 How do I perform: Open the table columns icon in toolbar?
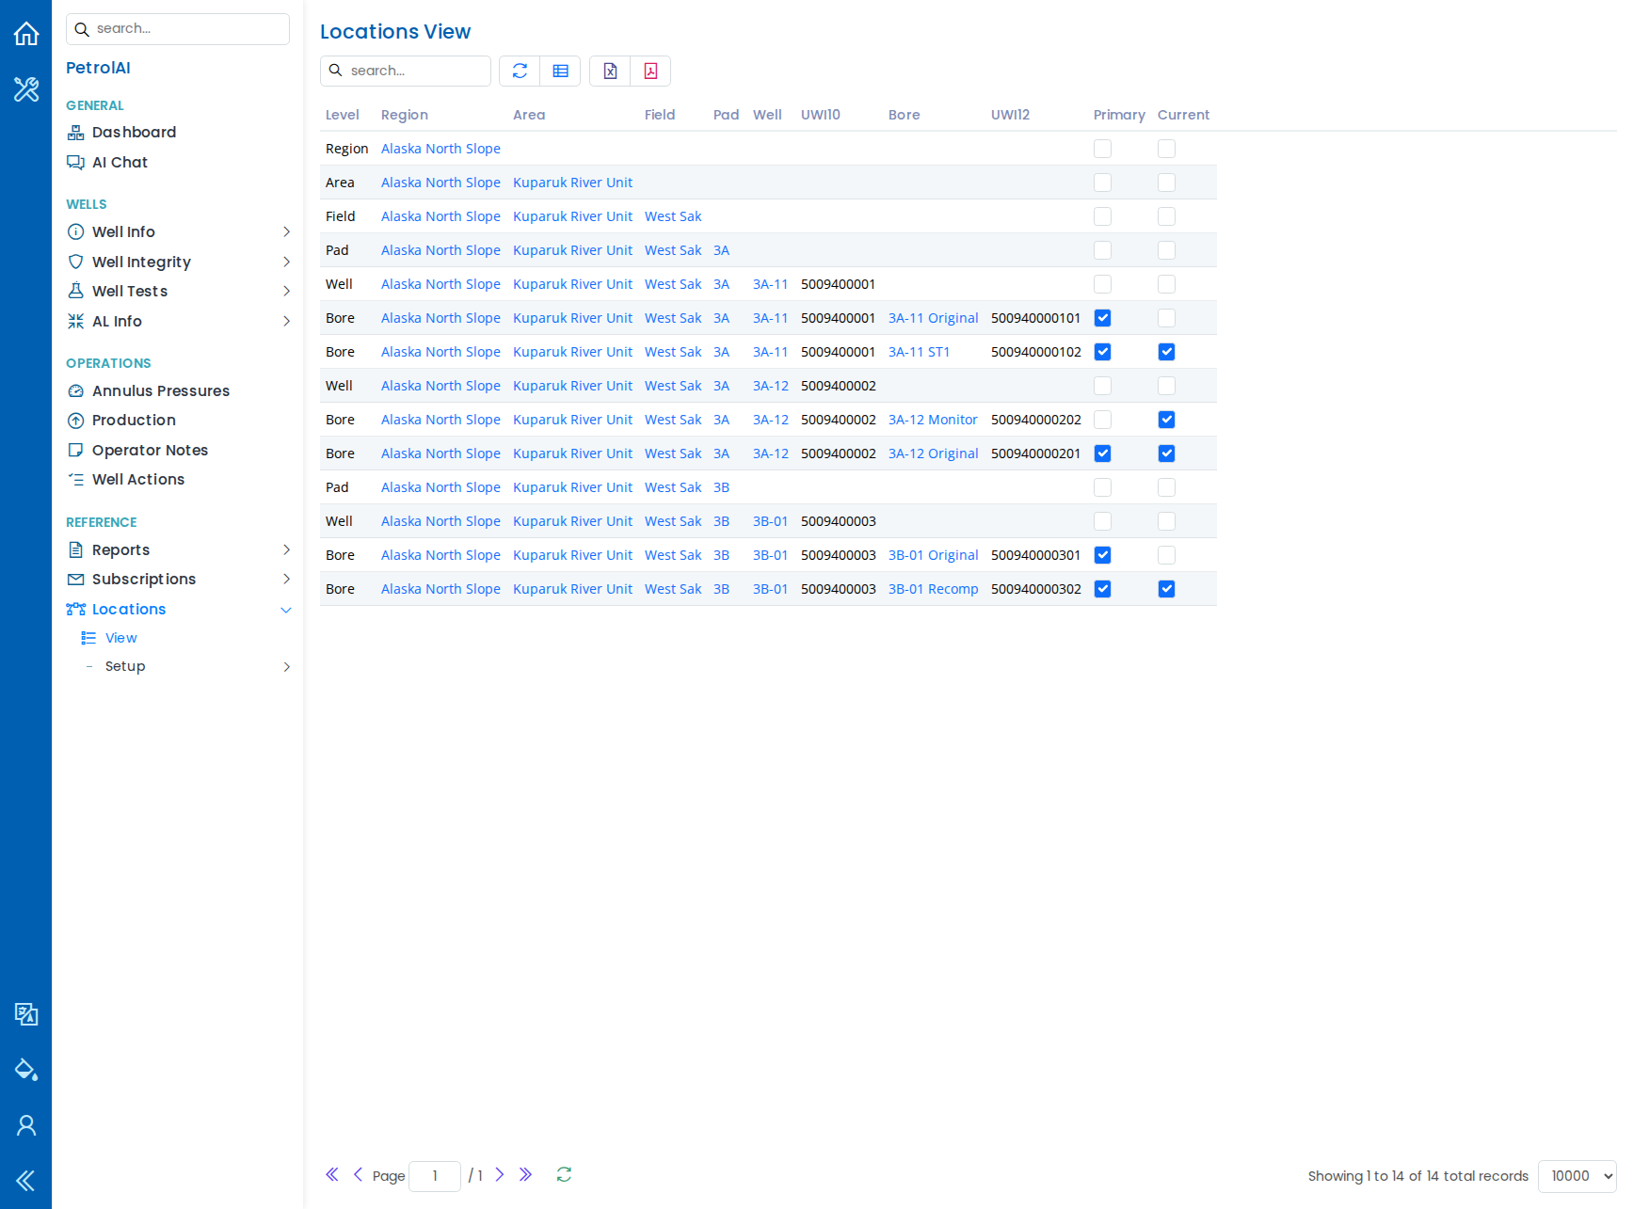click(560, 71)
